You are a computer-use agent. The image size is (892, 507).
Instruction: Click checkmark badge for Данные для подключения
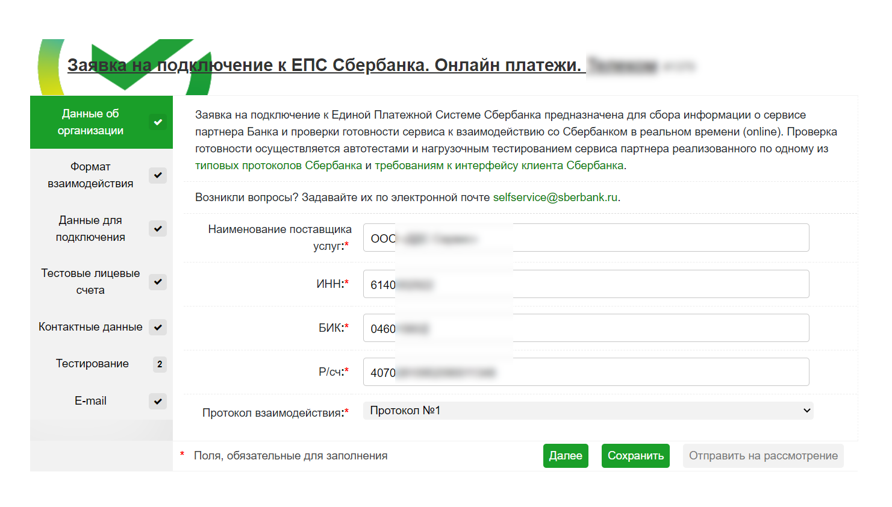157,229
